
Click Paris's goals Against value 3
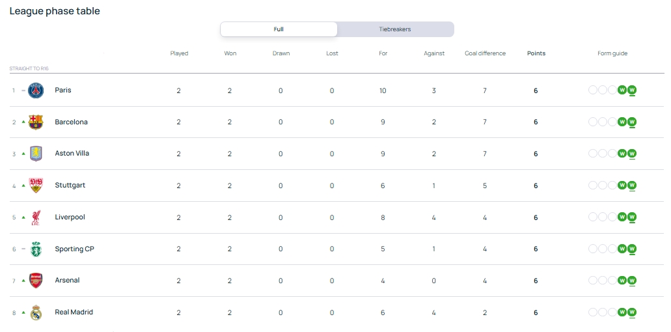click(434, 90)
